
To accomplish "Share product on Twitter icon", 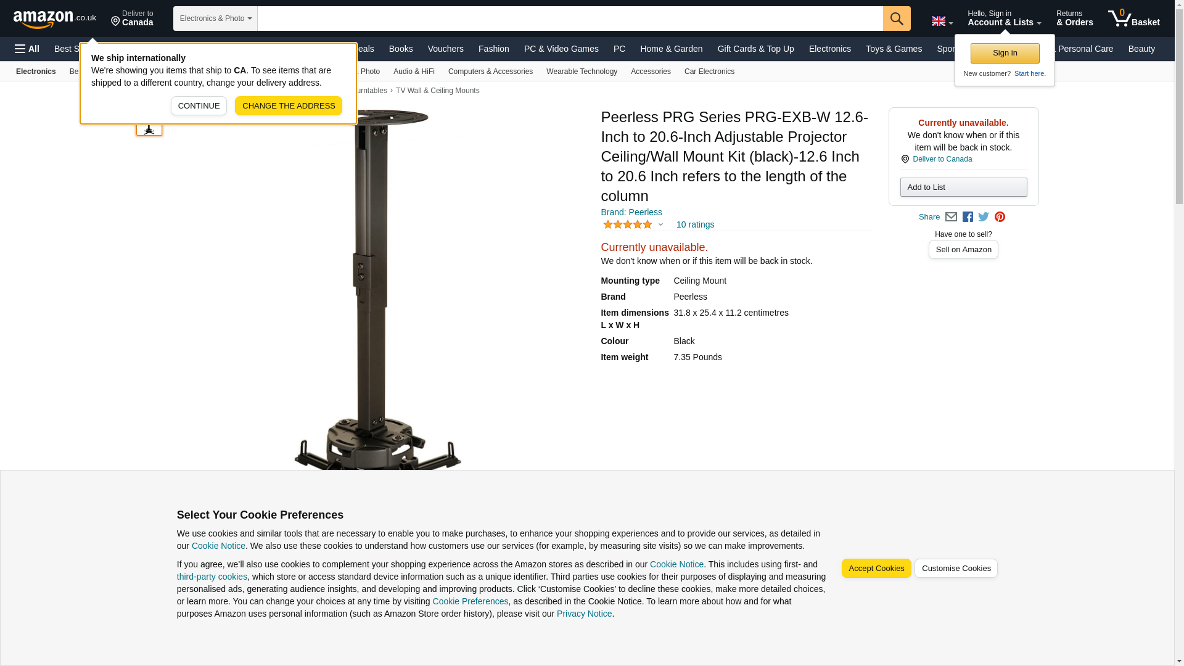I will [984, 217].
